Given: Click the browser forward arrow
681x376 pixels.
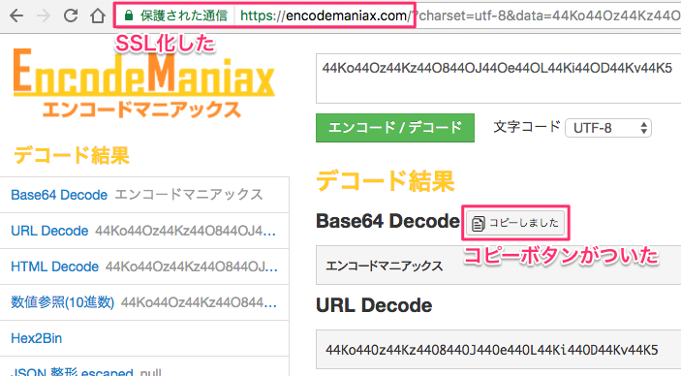Looking at the screenshot, I should 43,16.
